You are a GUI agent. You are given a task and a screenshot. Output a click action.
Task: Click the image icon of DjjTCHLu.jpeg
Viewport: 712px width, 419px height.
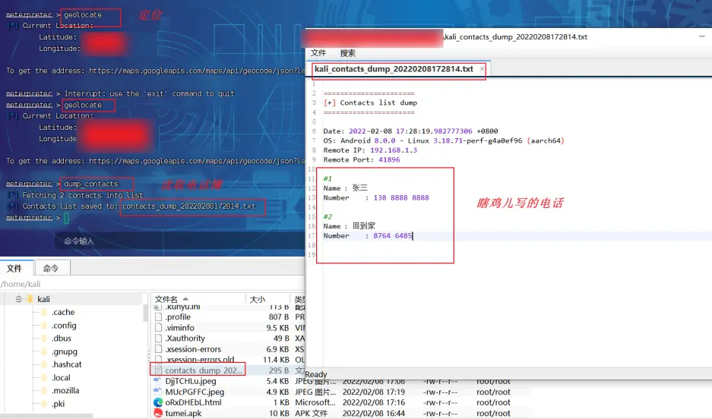(158, 381)
